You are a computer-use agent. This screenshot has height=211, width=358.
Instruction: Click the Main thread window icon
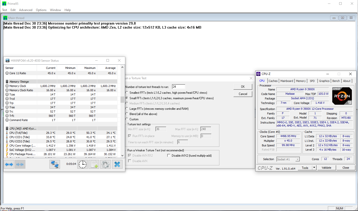5,18
